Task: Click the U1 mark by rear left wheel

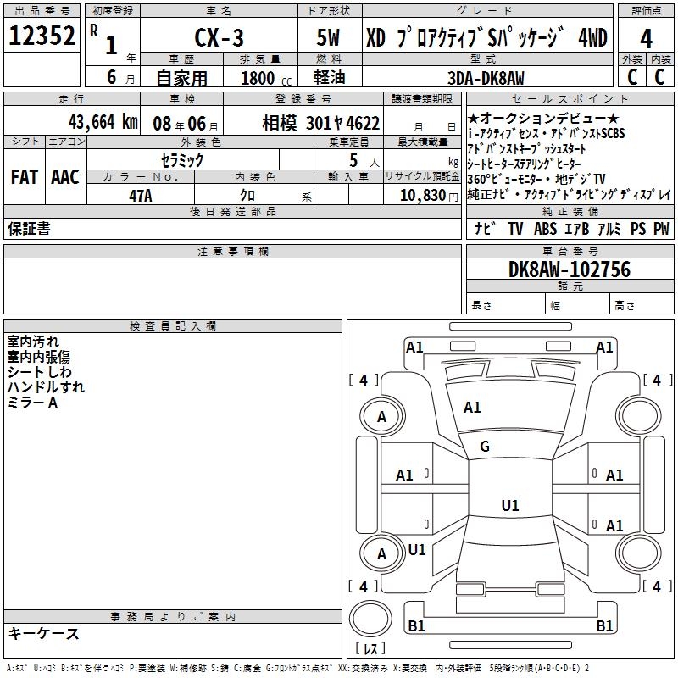Action: coord(417,550)
